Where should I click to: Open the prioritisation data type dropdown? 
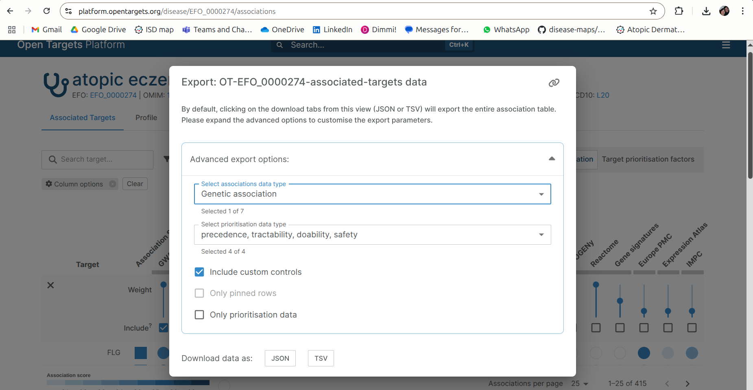pos(372,235)
